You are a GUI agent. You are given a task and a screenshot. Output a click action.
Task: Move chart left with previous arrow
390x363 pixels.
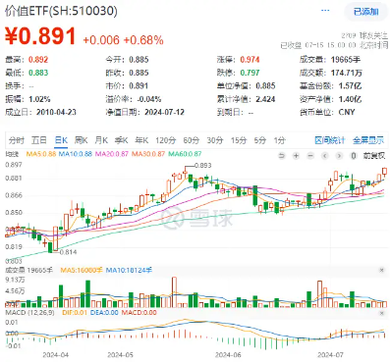(325, 156)
